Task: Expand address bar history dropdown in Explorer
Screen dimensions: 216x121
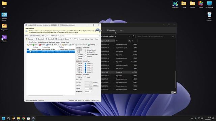Action: tap(130, 36)
